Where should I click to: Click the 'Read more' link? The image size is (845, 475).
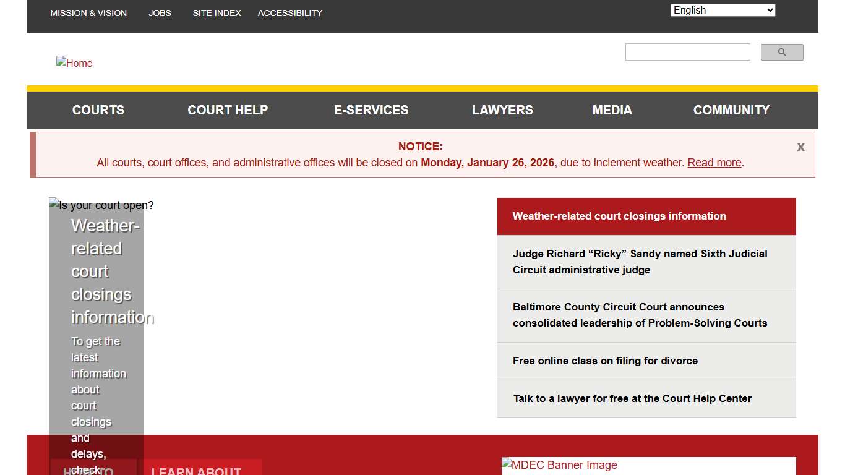click(714, 162)
